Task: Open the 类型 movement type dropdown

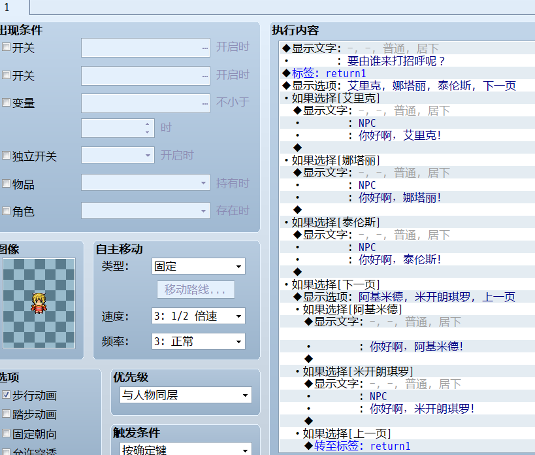Action: click(198, 266)
